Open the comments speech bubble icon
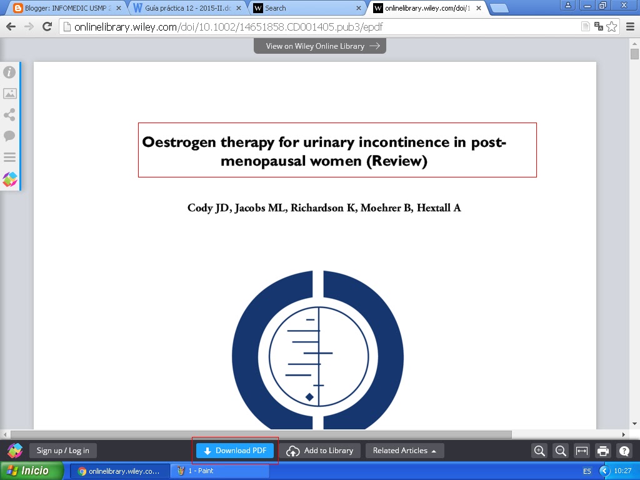 [9, 136]
